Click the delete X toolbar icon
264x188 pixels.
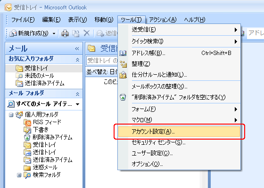(87, 33)
